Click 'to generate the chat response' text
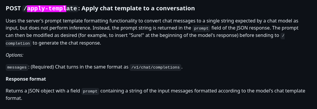This screenshot has width=317, height=109. pyautogui.click(x=67, y=43)
